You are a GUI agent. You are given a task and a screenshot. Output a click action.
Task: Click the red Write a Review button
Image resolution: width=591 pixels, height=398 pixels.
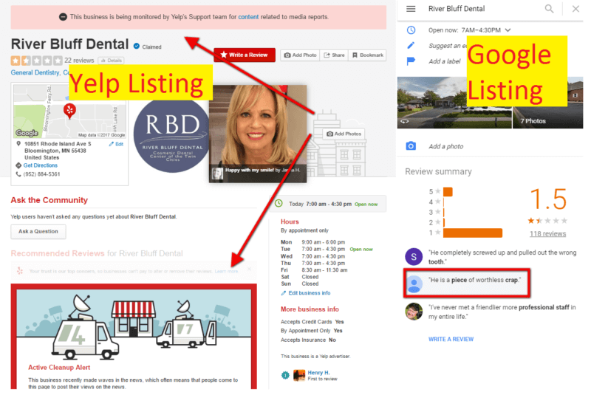click(x=245, y=55)
